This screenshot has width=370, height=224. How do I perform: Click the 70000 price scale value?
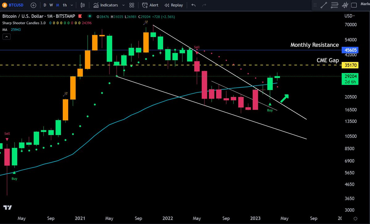tap(350, 25)
